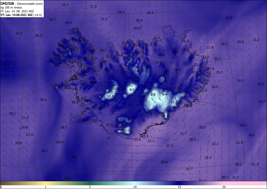Click the 'og 100 m vindur.' line

click(11, 7)
